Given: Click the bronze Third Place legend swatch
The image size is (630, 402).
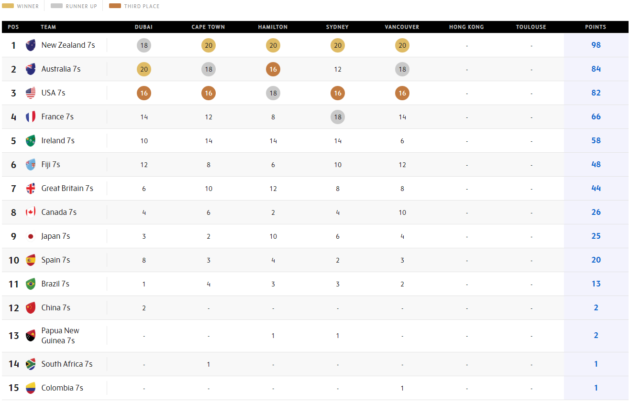Looking at the screenshot, I should pos(115,6).
